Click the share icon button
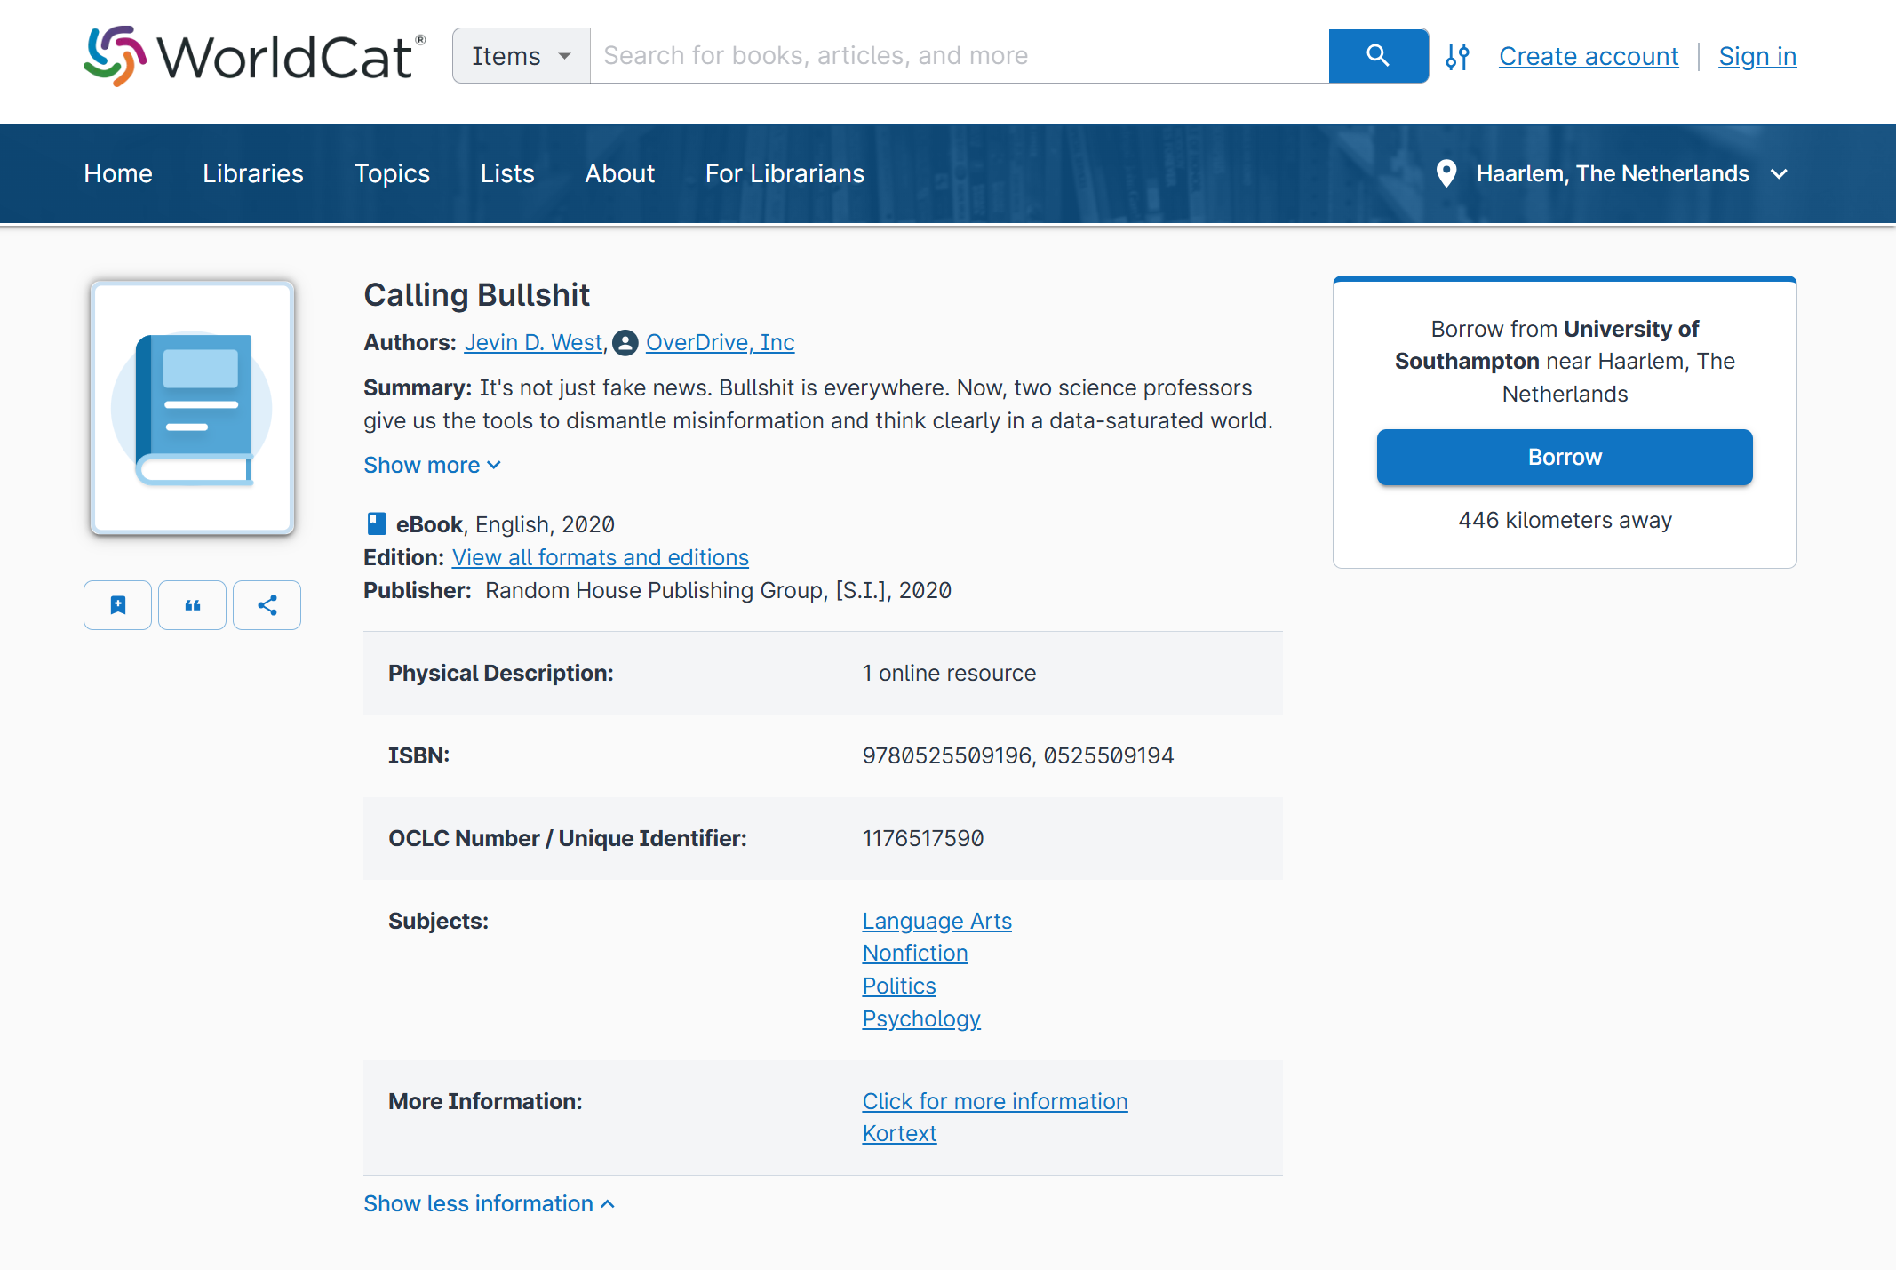This screenshot has width=1896, height=1270. click(x=267, y=605)
